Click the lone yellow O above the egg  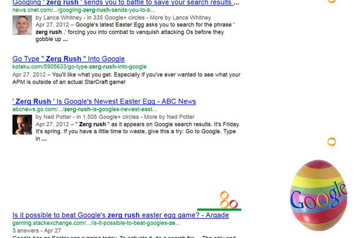(x=331, y=142)
